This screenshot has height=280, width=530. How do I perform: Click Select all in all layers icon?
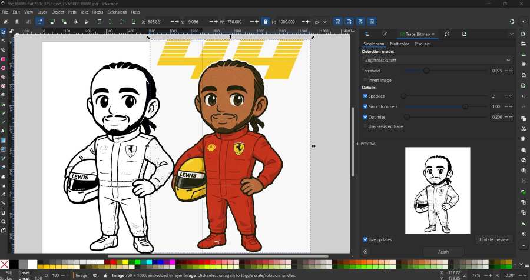(x=16, y=22)
